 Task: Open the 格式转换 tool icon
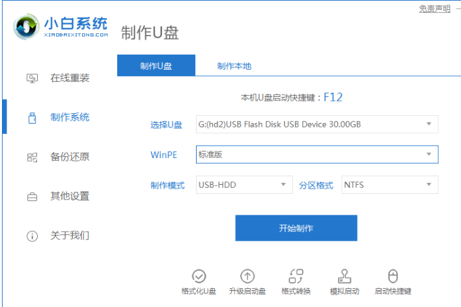pyautogui.click(x=296, y=276)
